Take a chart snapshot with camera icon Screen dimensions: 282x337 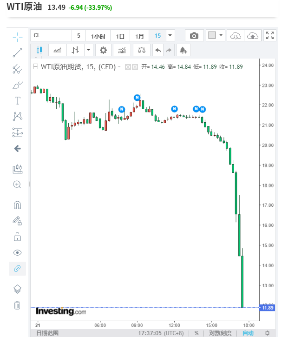(194, 36)
